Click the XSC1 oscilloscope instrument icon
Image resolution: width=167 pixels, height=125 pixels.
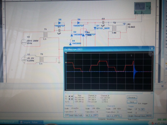140,8
